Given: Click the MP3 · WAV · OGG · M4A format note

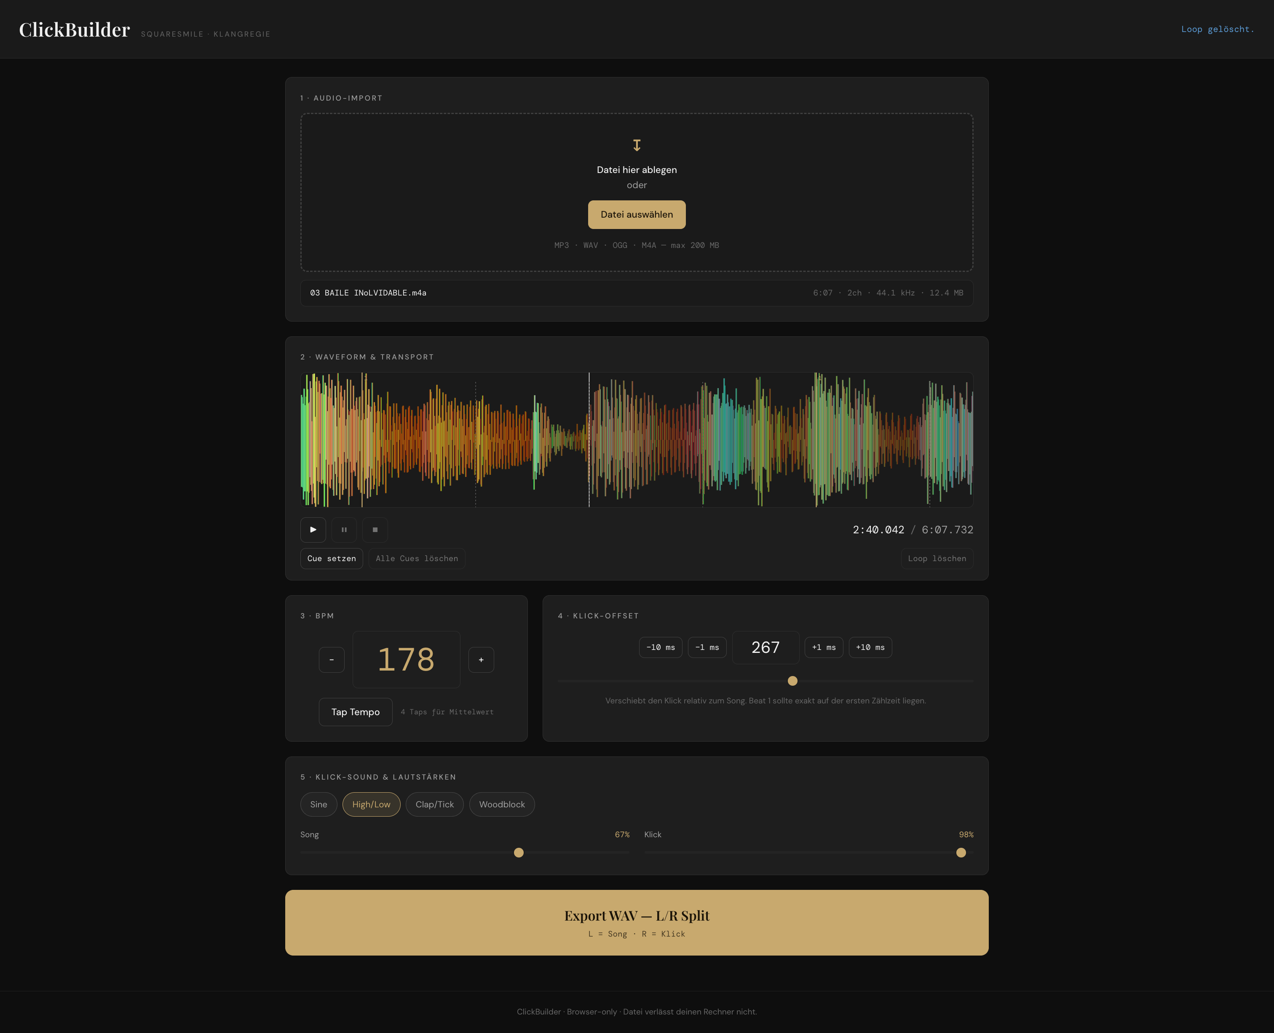Looking at the screenshot, I should [x=637, y=245].
